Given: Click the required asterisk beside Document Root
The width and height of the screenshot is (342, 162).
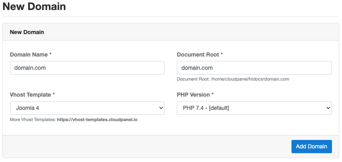Looking at the screenshot, I should 222,54.
